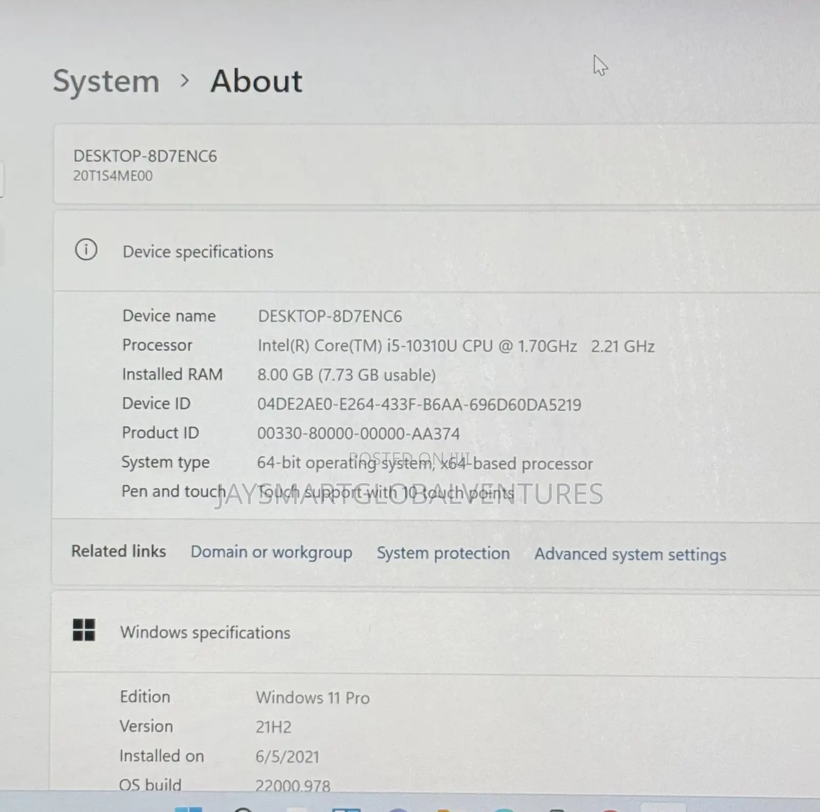The width and height of the screenshot is (820, 812).
Task: Select the Intel Core i5-10310U processor value
Action: 456,346
